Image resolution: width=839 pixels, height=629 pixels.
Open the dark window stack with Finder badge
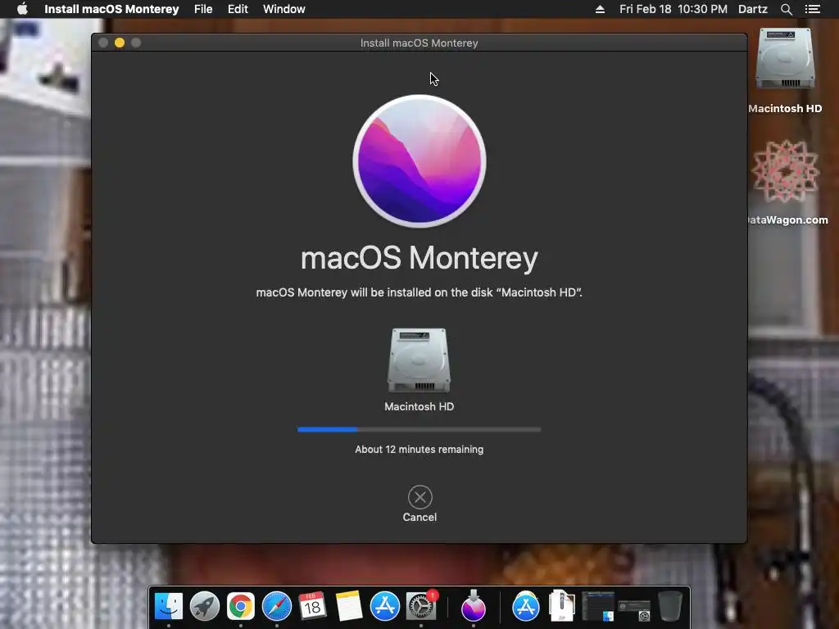[x=598, y=606]
